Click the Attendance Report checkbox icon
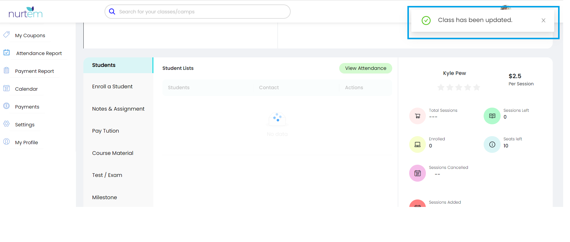 [7, 53]
